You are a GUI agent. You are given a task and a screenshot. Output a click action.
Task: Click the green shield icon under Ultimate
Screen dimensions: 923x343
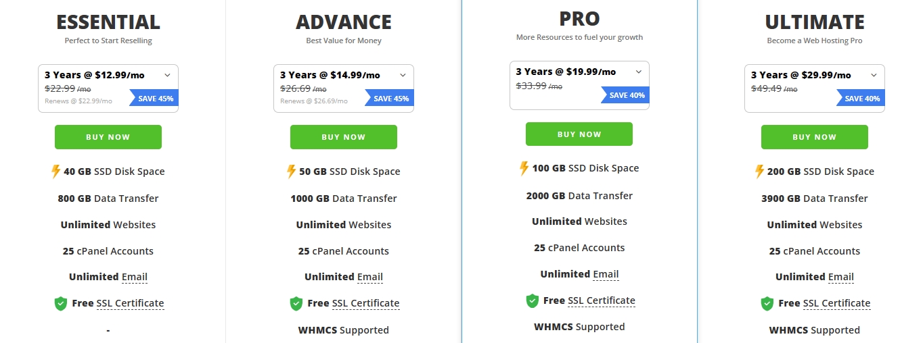767,303
